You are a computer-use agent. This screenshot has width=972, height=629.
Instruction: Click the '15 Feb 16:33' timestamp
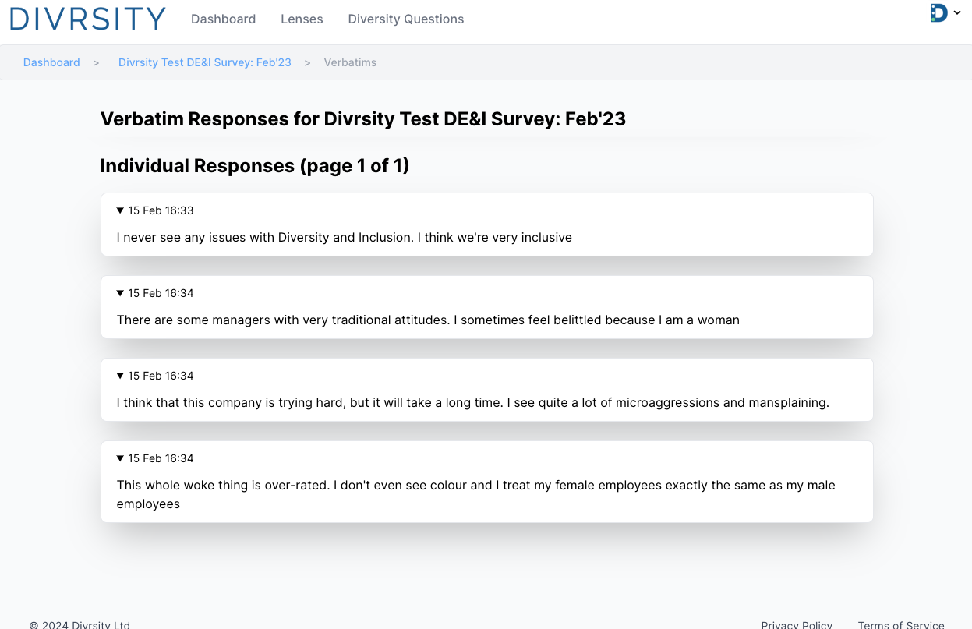[x=161, y=210]
